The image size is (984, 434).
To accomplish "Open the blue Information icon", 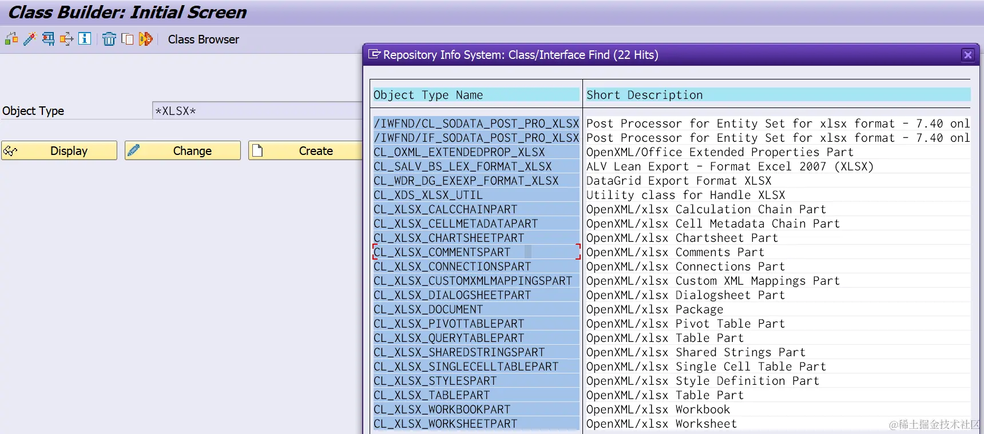I will [85, 39].
